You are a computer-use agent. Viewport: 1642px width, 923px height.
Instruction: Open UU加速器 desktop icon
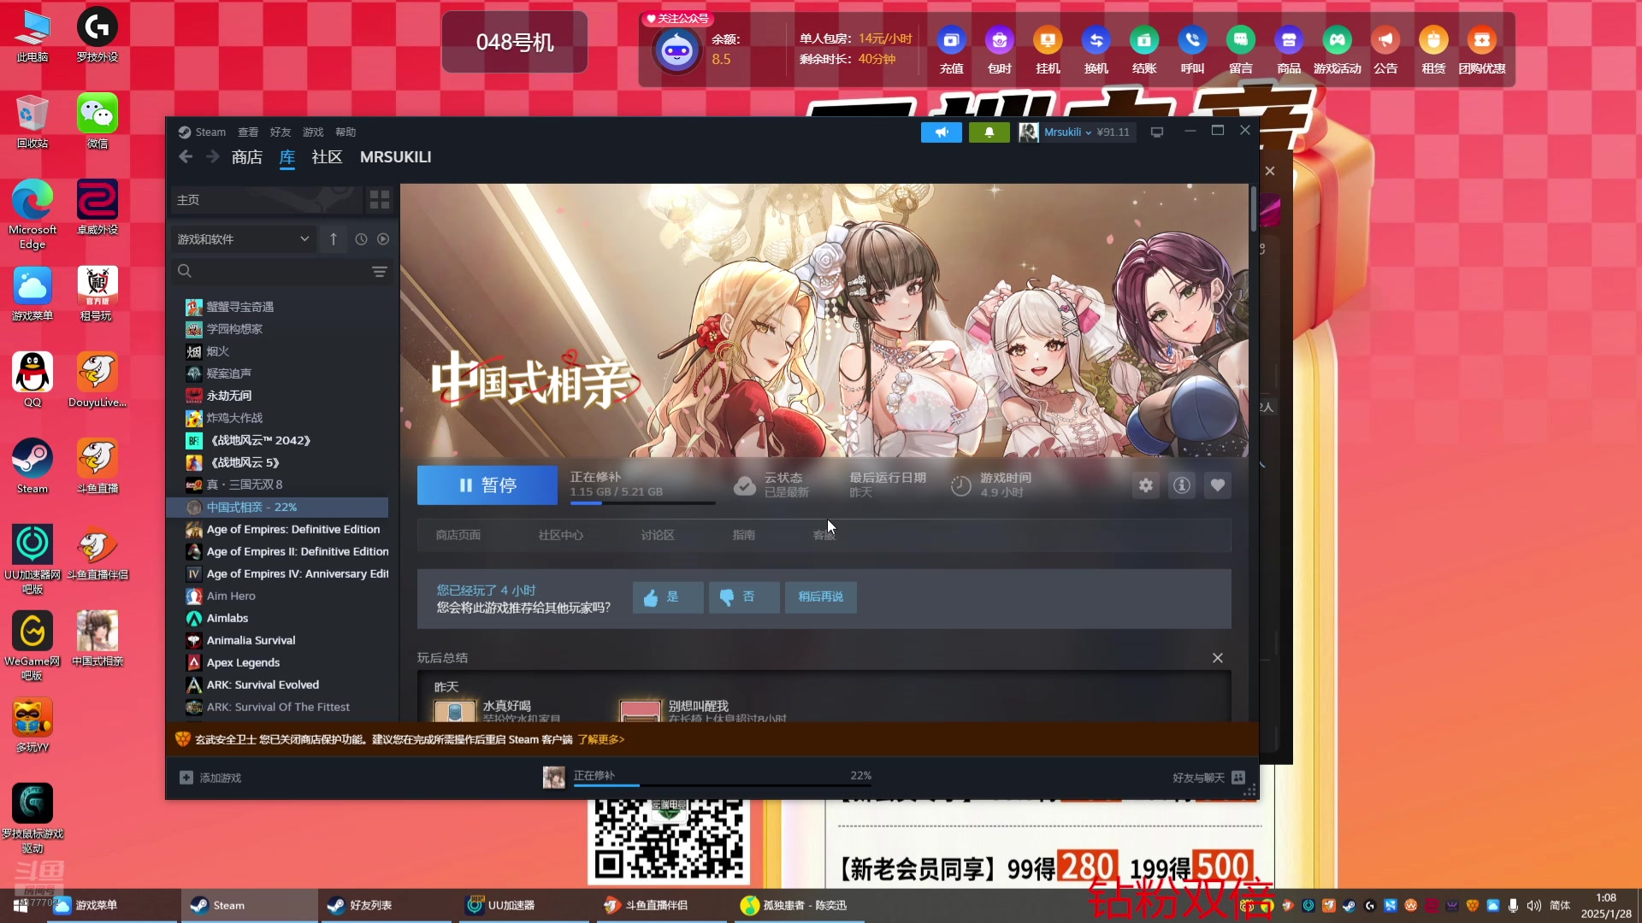click(32, 559)
